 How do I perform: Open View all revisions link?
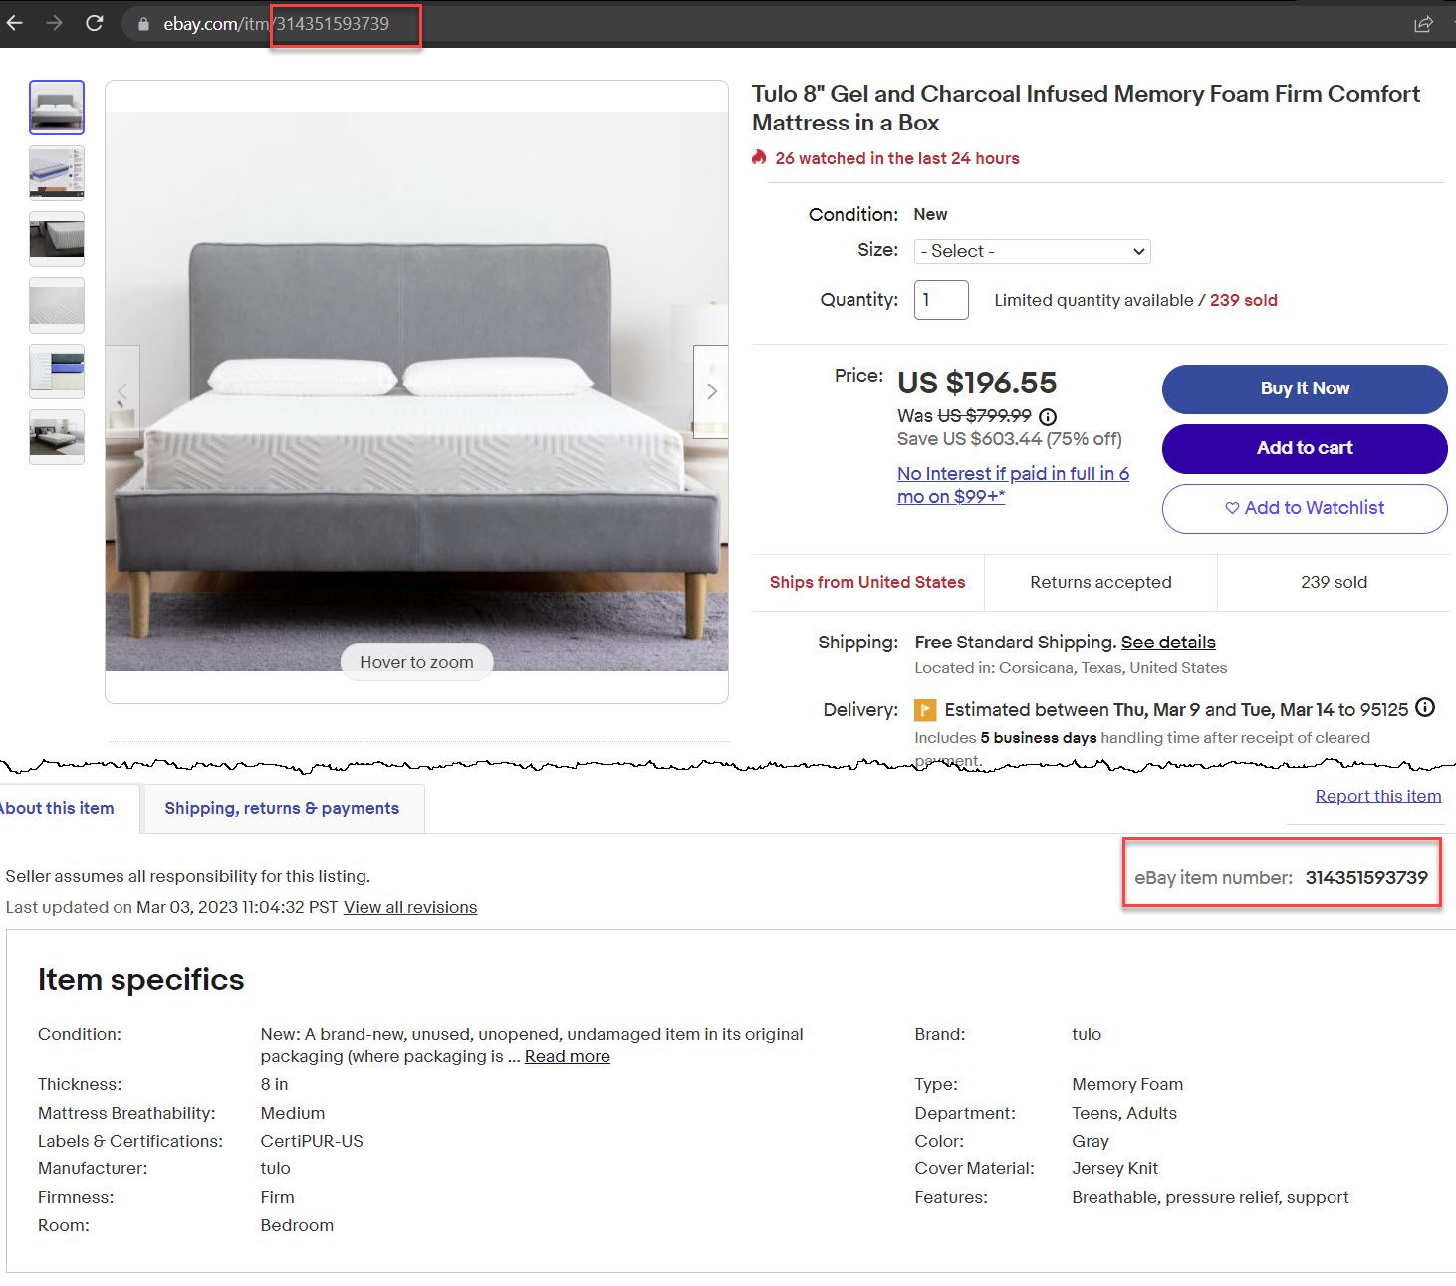tap(410, 907)
